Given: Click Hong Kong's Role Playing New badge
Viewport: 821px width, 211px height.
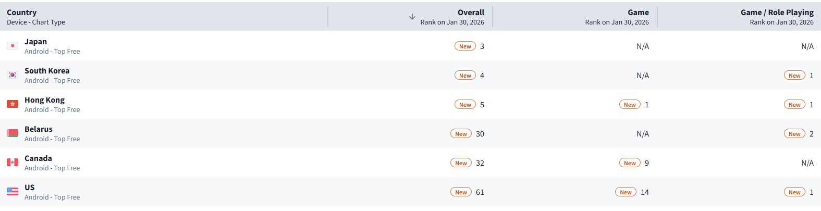Looking at the screenshot, I should coord(794,105).
